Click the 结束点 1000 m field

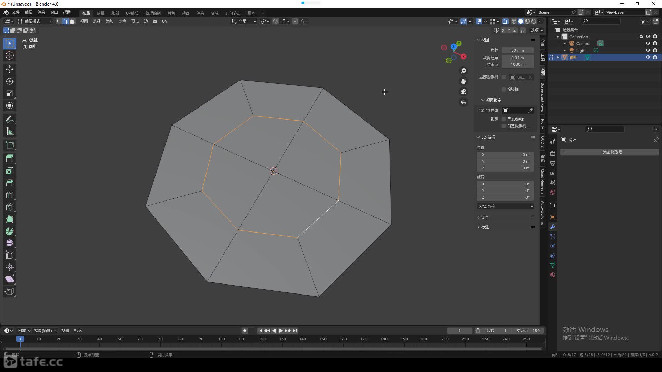coord(518,65)
